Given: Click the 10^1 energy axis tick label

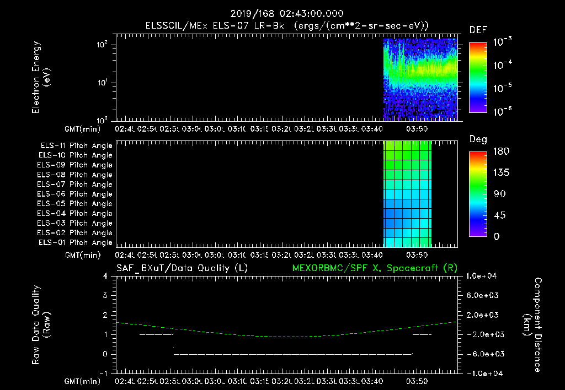Looking at the screenshot, I should click(x=102, y=83).
